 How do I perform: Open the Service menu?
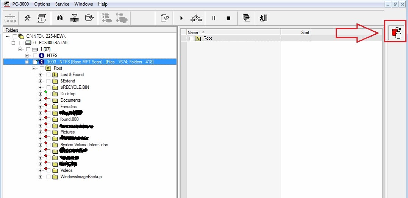pyautogui.click(x=62, y=4)
